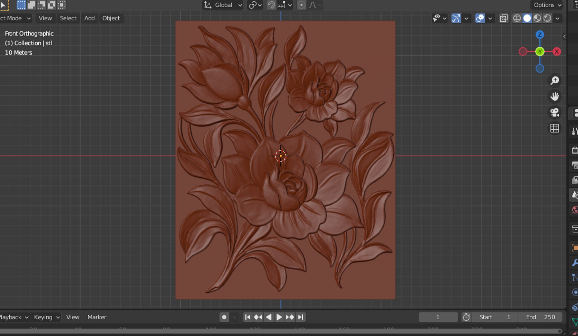Viewport: 578px width, 336px height.
Task: Open the Global transform orientation dropdown
Action: point(223,5)
